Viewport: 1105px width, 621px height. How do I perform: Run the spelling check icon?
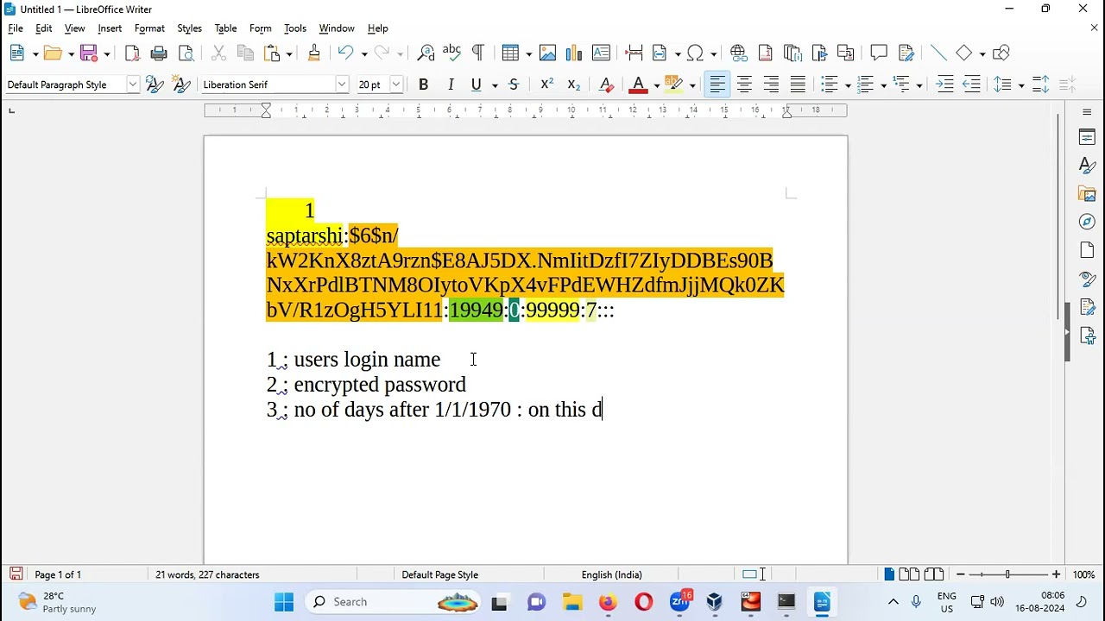tap(451, 53)
